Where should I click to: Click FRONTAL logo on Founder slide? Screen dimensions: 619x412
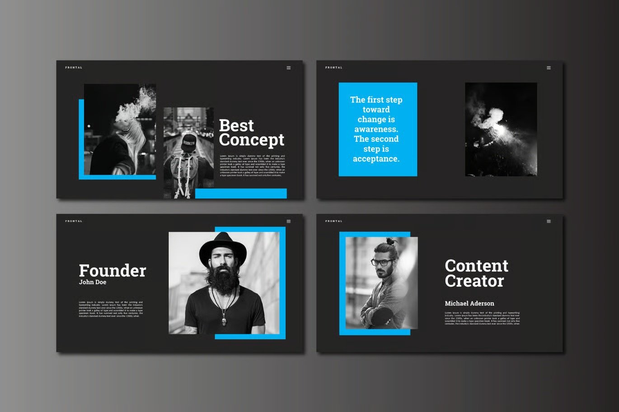click(74, 221)
